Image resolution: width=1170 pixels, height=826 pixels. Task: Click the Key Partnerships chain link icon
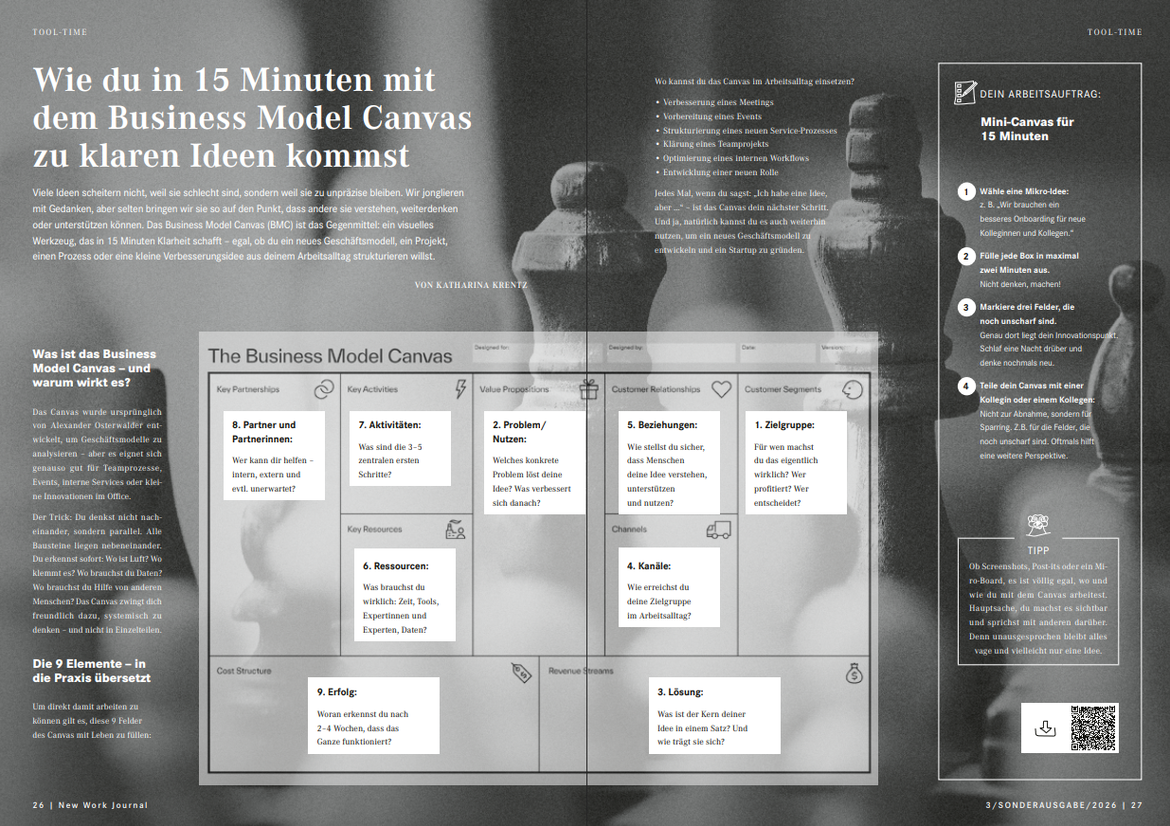[324, 389]
